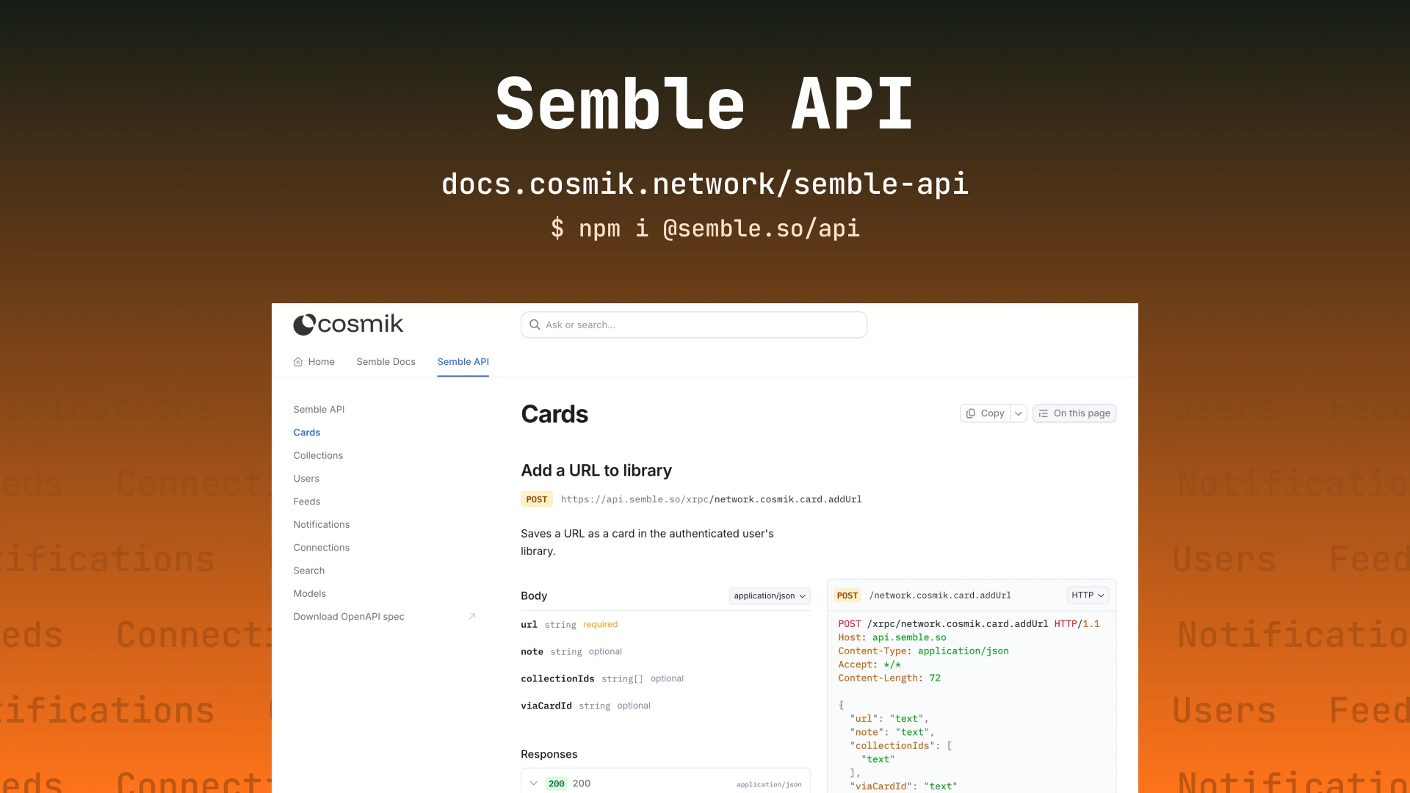Viewport: 1410px width, 793px height.
Task: Click the Host: api.semble.so code line
Action: 892,637
